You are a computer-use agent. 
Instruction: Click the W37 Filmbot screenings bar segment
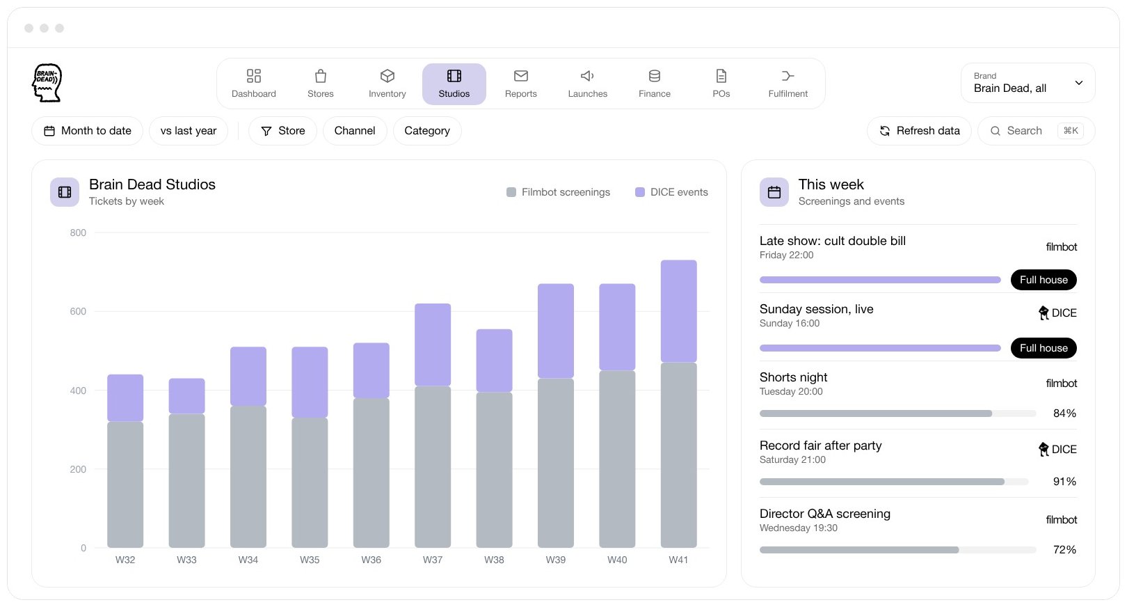[x=433, y=467]
